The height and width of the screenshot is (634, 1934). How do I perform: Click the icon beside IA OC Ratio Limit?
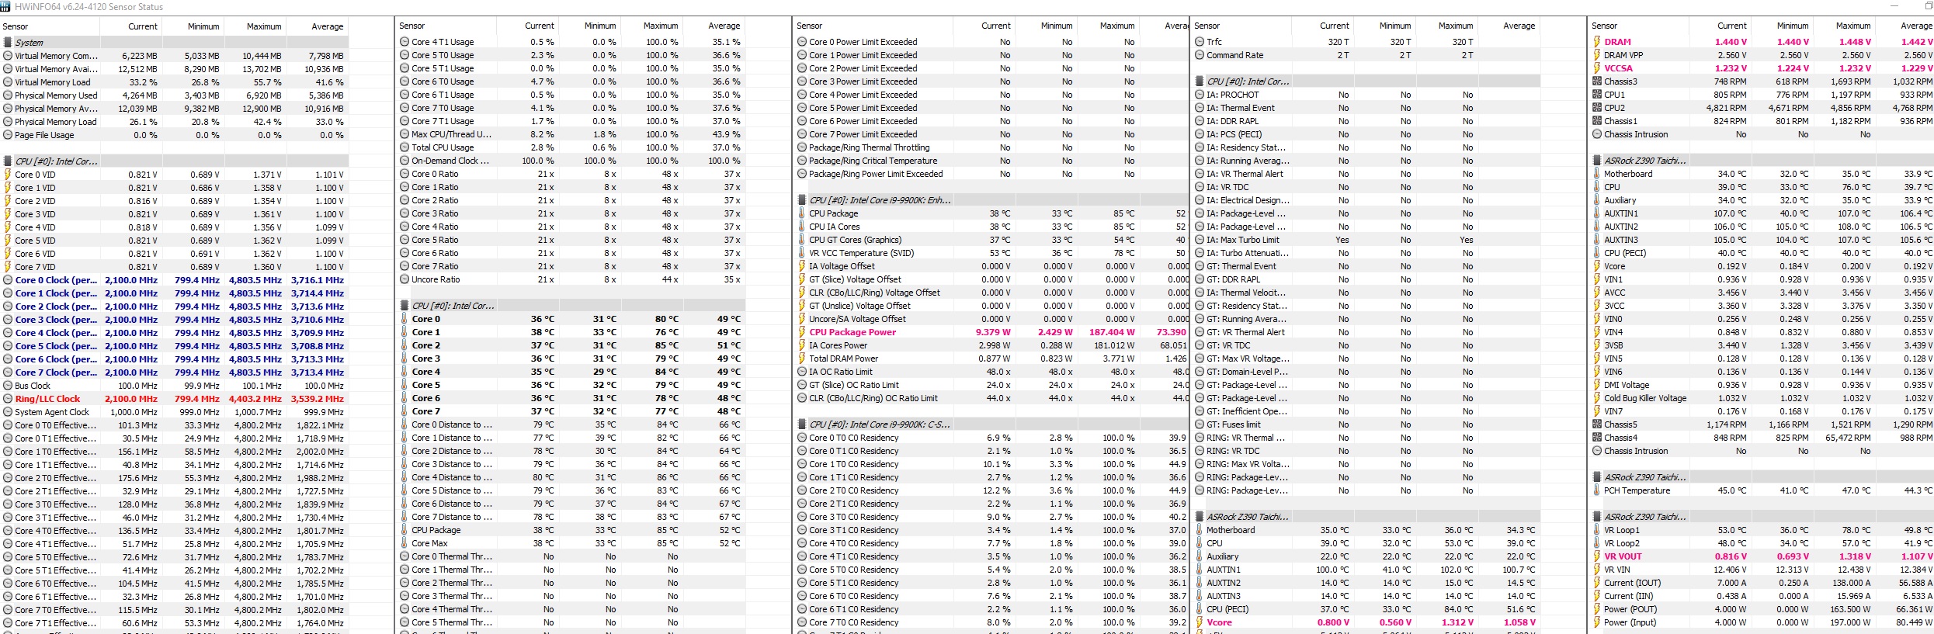tap(802, 372)
